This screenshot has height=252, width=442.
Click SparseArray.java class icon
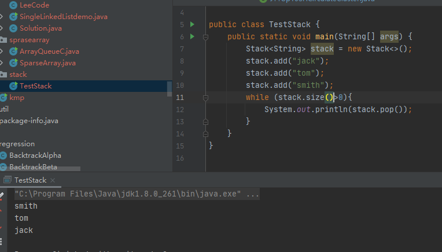pos(13,63)
